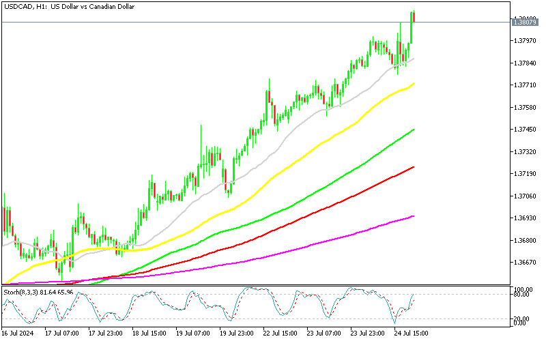Click the USDCAD, H1 chart title text
The height and width of the screenshot is (341, 546).
(x=70, y=7)
